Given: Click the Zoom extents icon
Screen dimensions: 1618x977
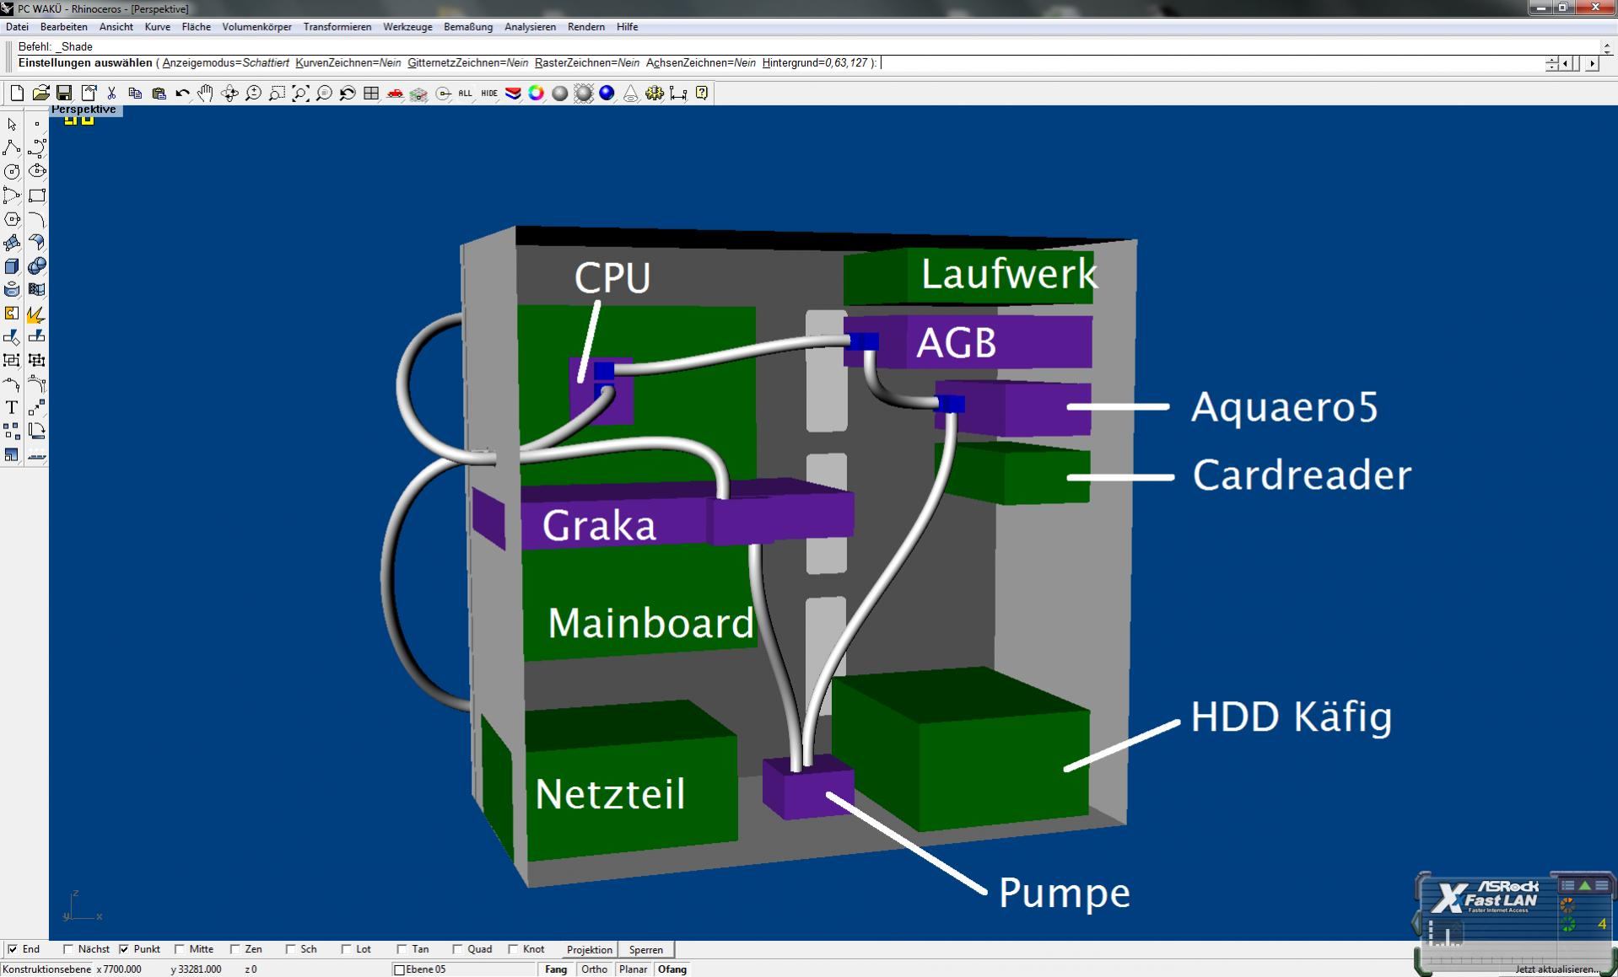Looking at the screenshot, I should point(300,94).
